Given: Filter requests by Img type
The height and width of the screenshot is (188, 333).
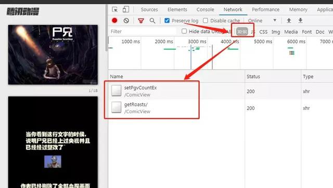Looking at the screenshot, I should [276, 32].
